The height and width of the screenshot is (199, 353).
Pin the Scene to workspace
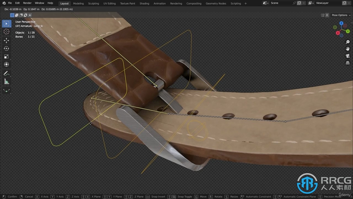pos(294,3)
